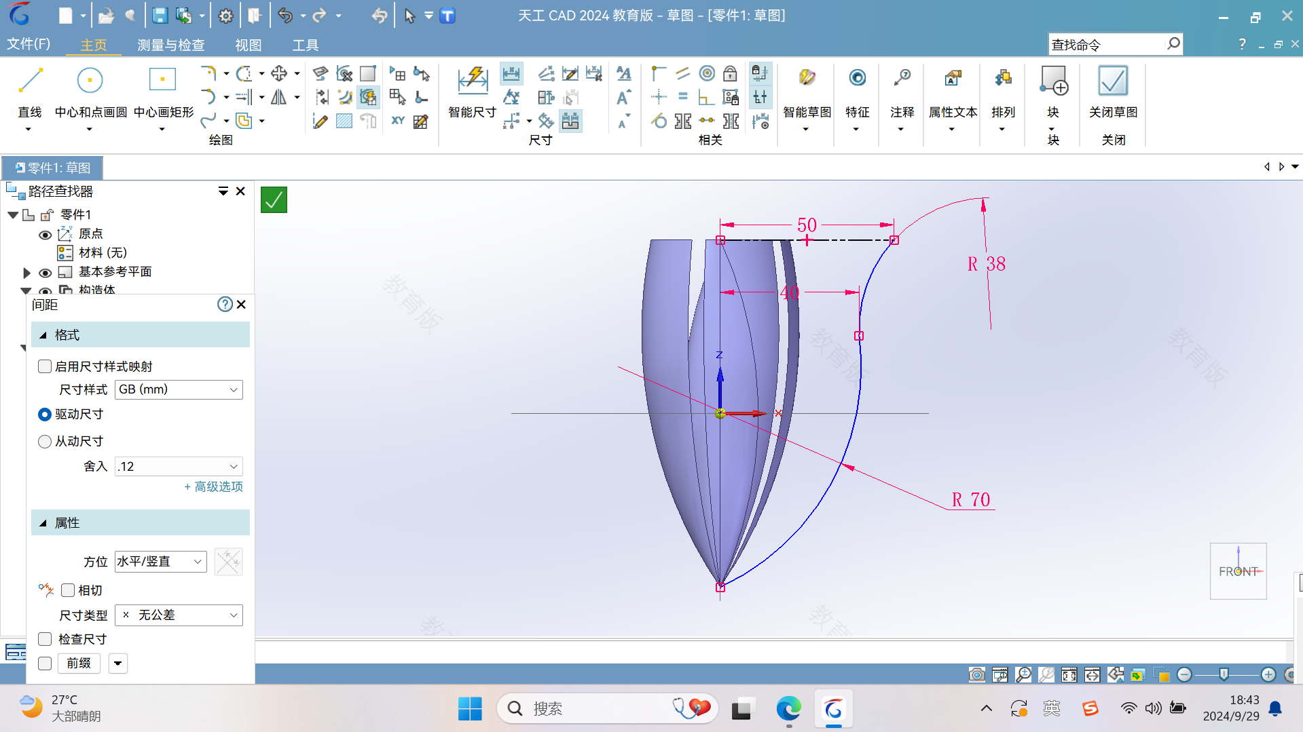Click the 高级选项 link
This screenshot has width=1303, height=732.
pyautogui.click(x=214, y=487)
